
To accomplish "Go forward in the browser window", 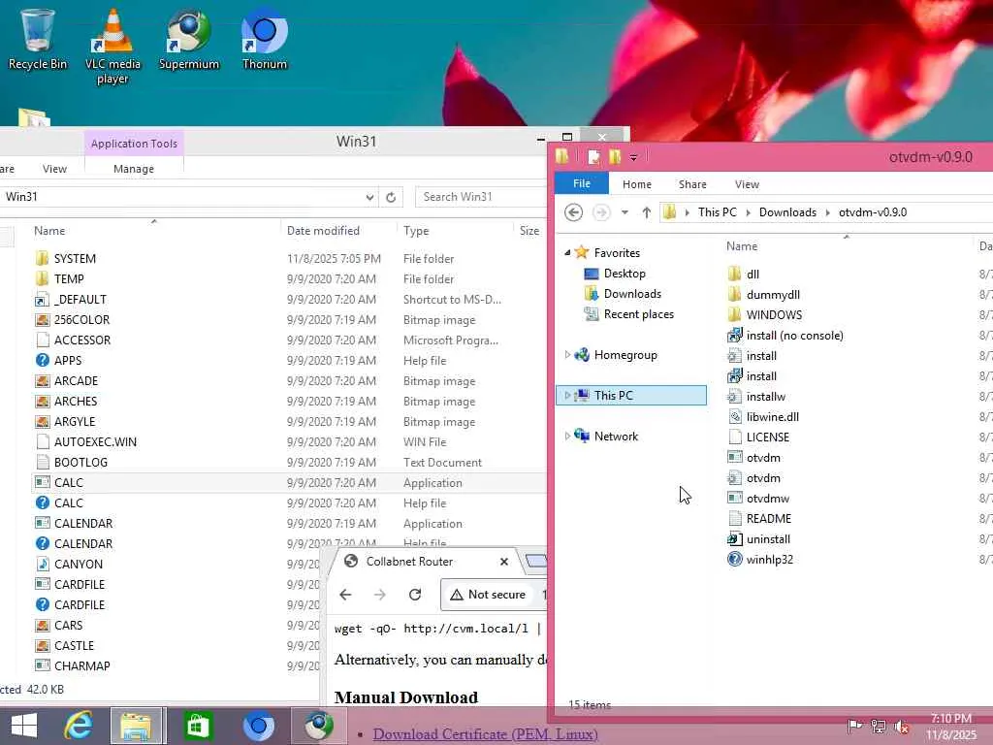I will (x=380, y=595).
